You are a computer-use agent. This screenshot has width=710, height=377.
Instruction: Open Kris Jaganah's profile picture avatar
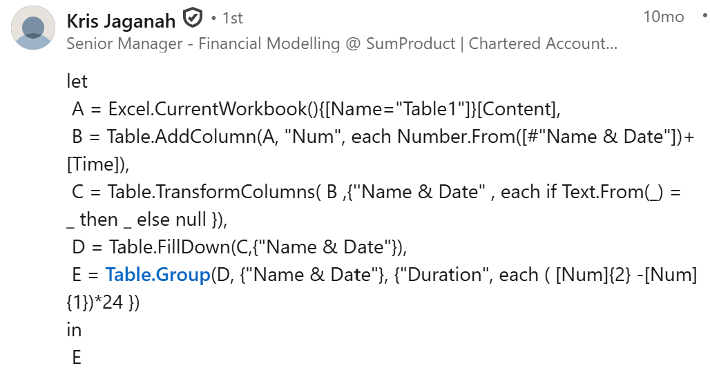tap(33, 28)
